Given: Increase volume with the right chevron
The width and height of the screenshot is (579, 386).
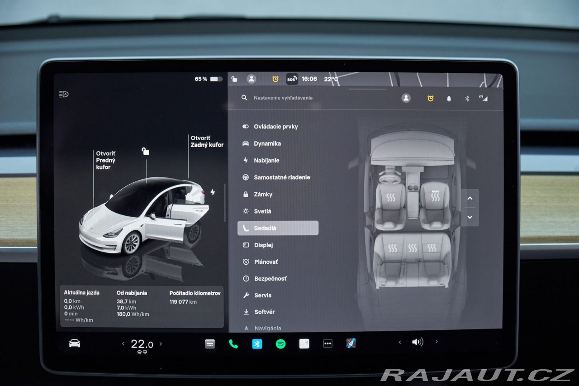Looking at the screenshot, I should click(437, 342).
